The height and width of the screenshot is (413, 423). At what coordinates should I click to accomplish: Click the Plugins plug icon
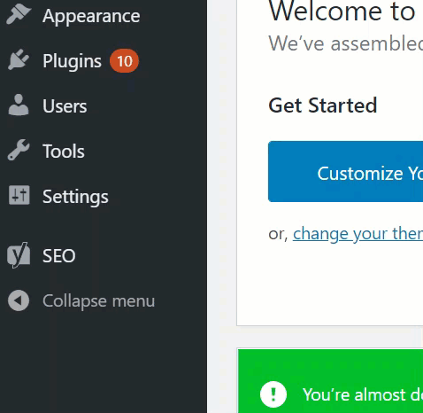(19, 59)
